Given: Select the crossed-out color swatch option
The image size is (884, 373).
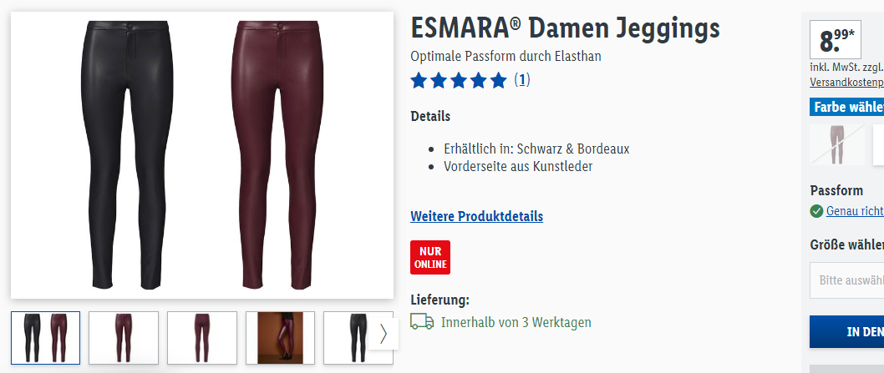Looking at the screenshot, I should coord(837,145).
